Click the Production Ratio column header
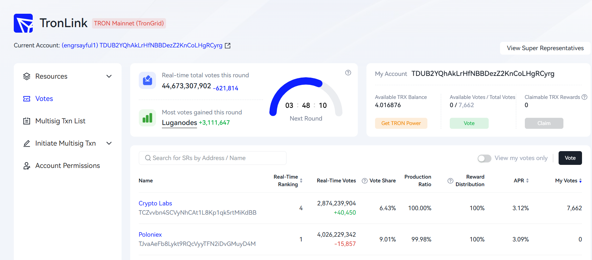The height and width of the screenshot is (260, 592). [418, 181]
